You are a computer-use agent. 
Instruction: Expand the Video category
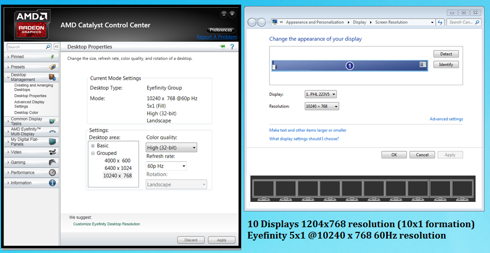coord(8,152)
